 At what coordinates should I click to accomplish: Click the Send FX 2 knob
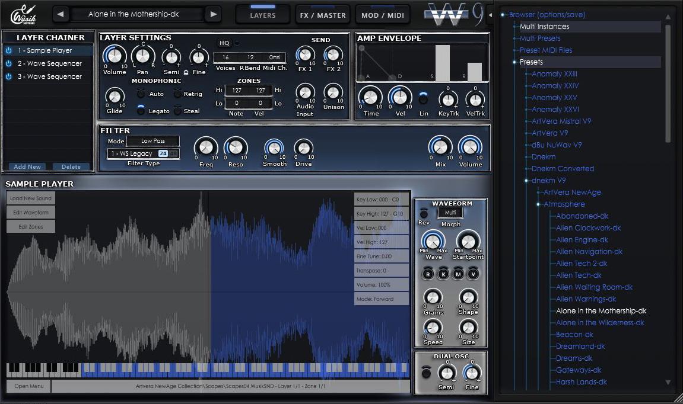[333, 54]
